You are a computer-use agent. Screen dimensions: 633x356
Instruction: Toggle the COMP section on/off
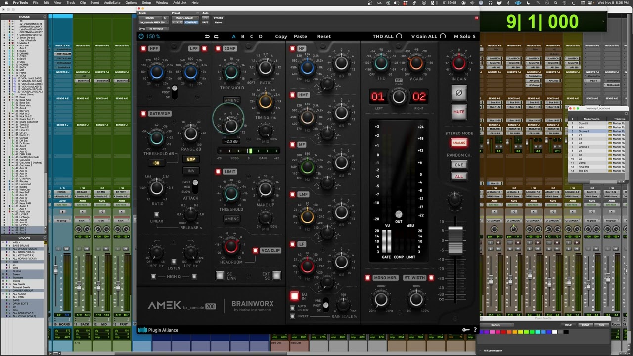click(218, 49)
